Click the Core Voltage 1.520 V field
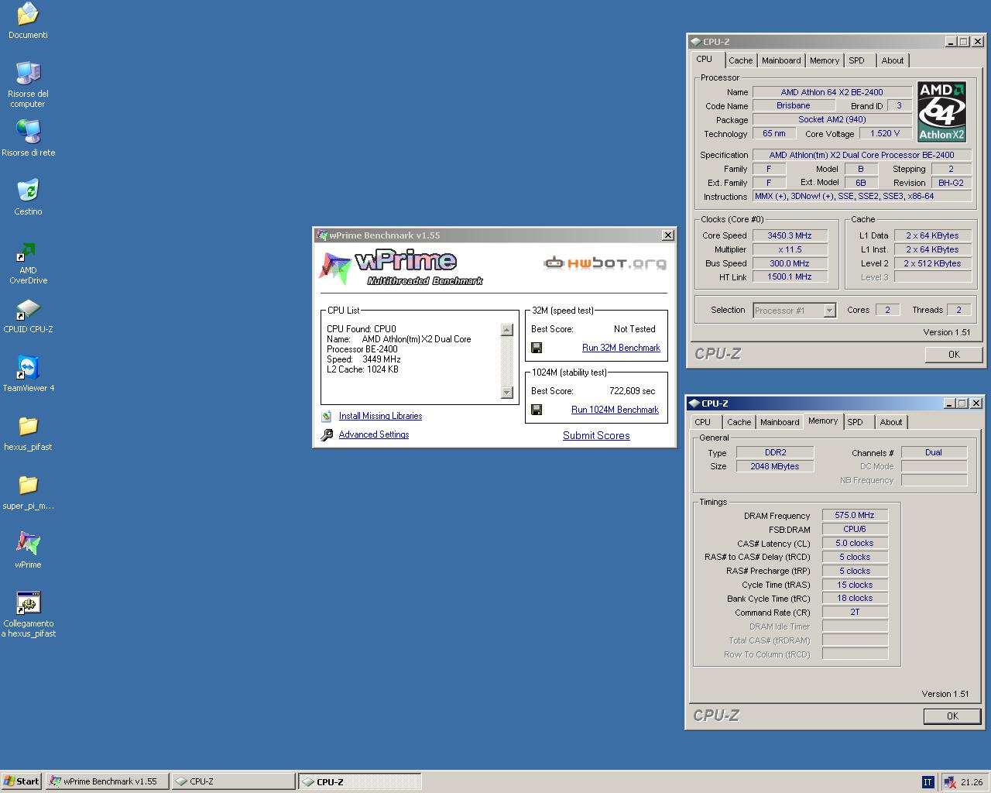The height and width of the screenshot is (793, 991). pos(885,133)
